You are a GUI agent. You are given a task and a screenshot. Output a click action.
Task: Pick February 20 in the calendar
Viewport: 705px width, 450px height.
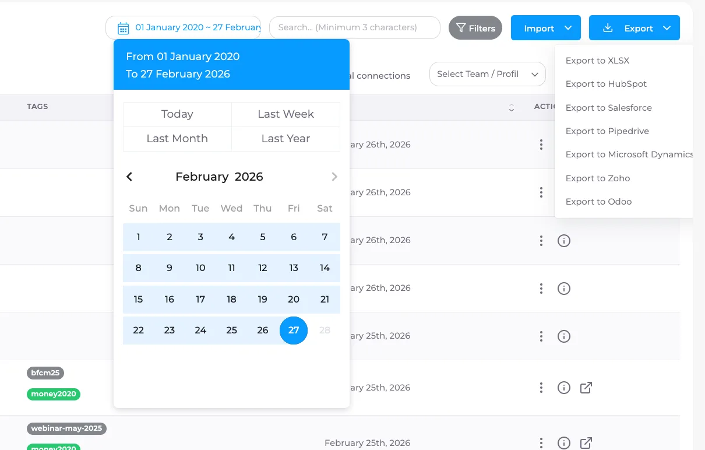294,300
